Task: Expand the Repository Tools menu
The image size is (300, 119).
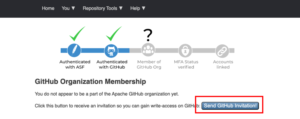Action: [x=103, y=8]
